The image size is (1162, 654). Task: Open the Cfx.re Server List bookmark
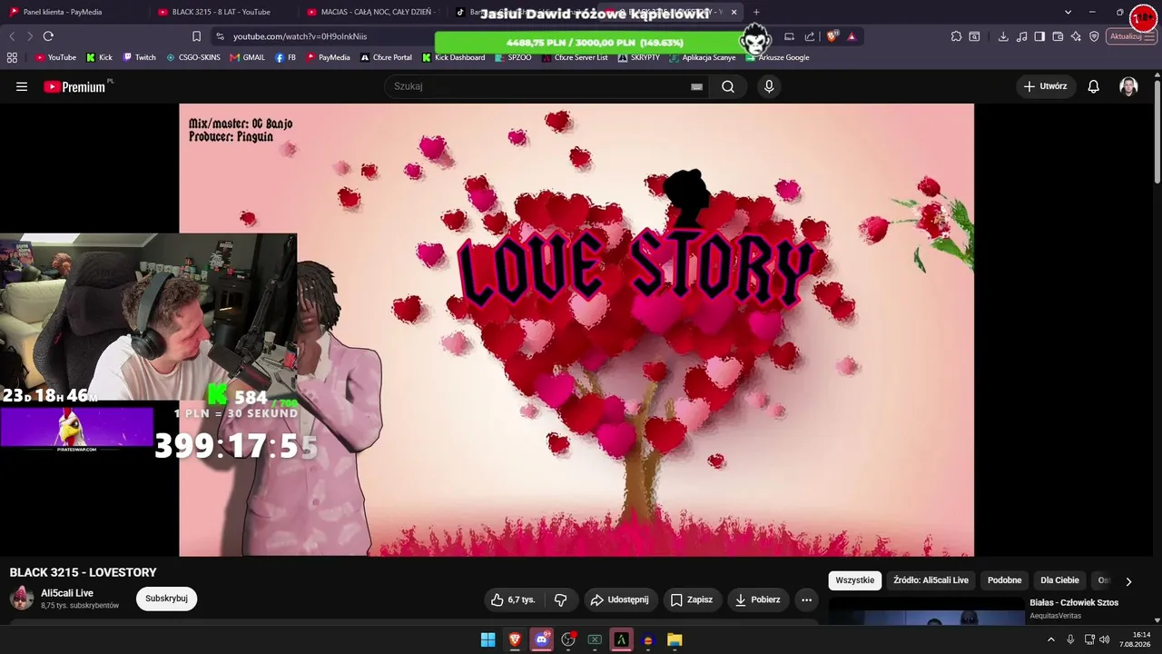(575, 57)
